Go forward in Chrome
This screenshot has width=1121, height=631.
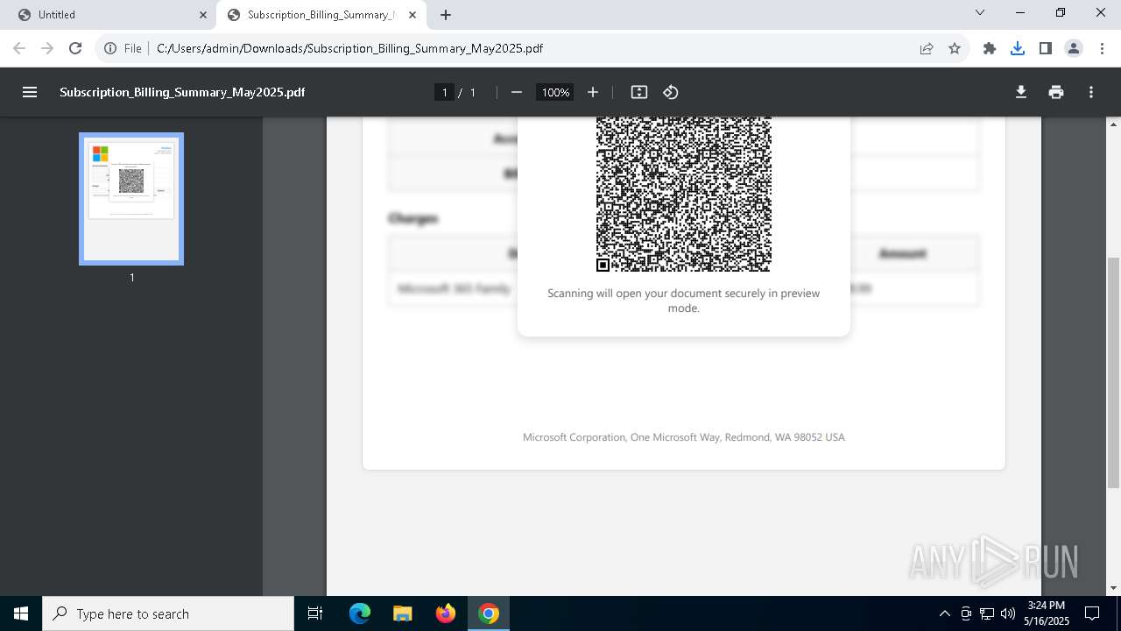(x=47, y=48)
